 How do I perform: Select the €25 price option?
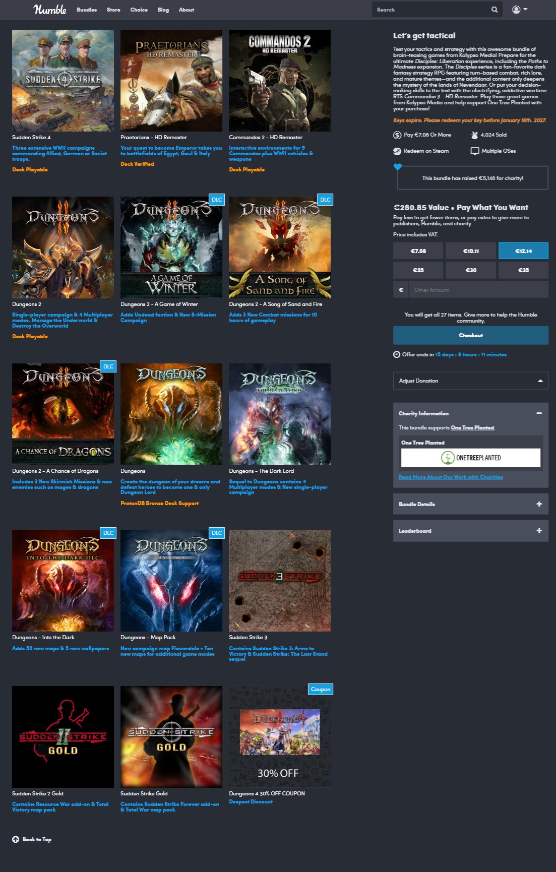418,270
